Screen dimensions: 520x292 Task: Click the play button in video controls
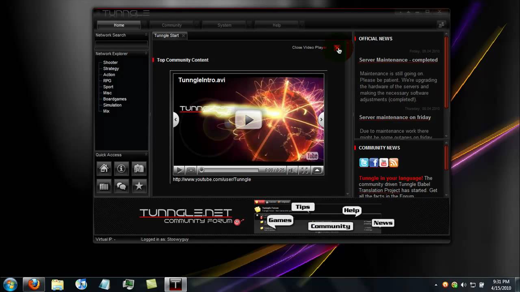pyautogui.click(x=179, y=170)
